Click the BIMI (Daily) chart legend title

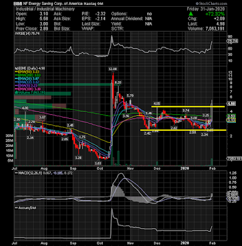pyautogui.click(x=30, y=68)
